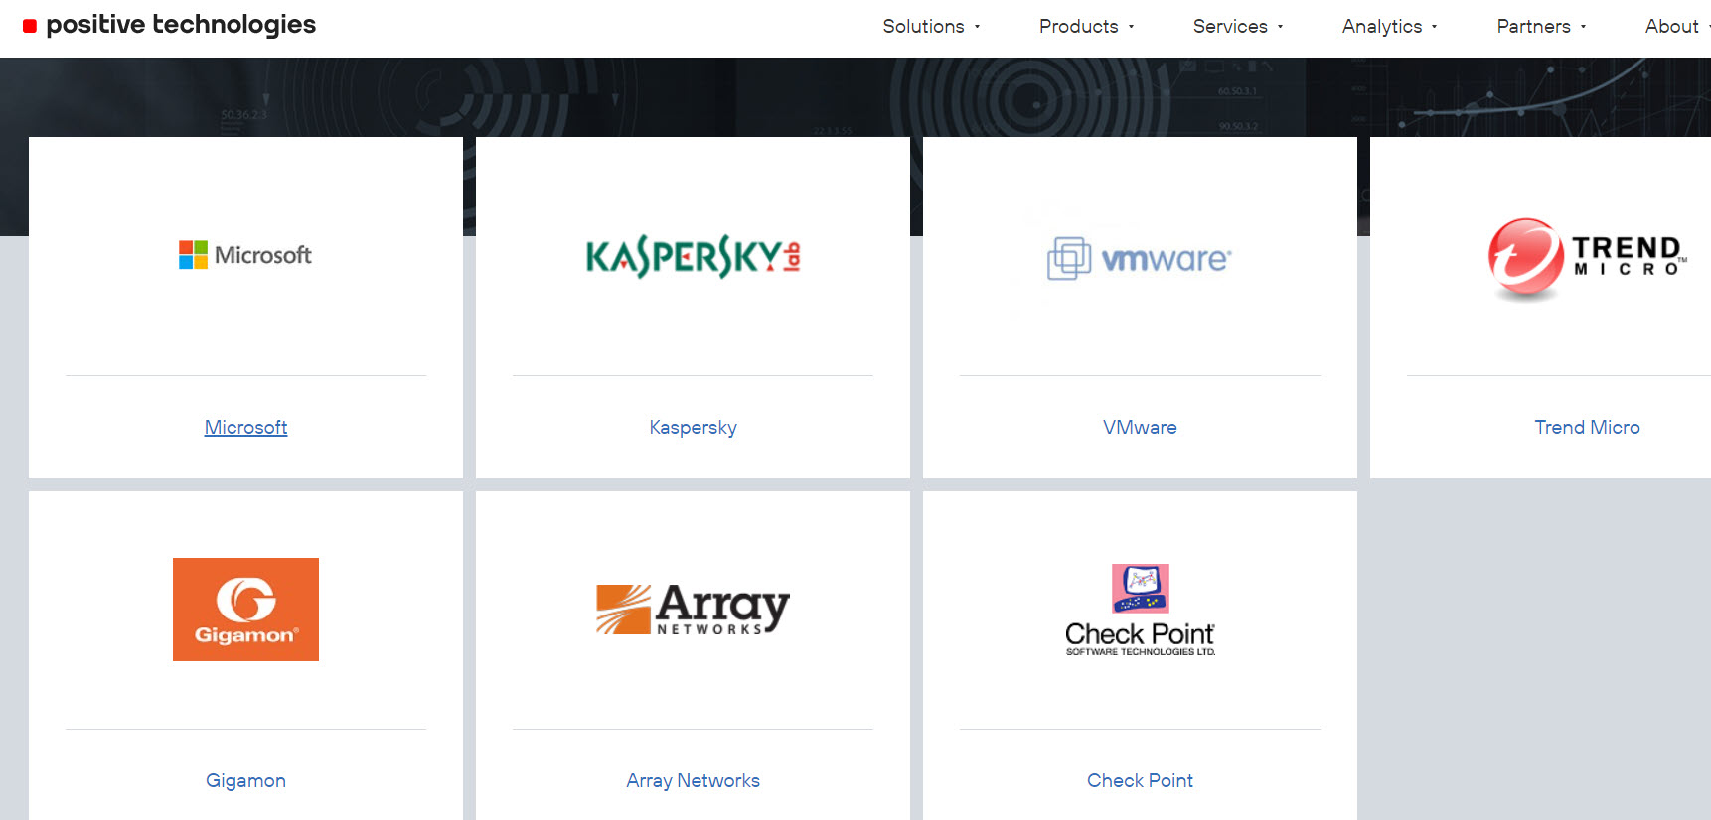
Task: Open the About menu item
Action: 1673,27
